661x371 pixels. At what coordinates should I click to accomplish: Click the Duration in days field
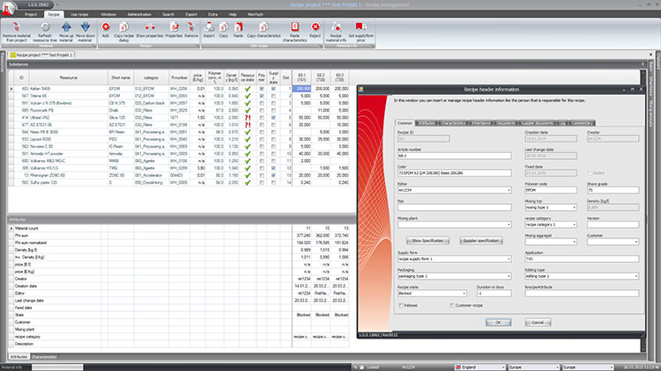[494, 293]
